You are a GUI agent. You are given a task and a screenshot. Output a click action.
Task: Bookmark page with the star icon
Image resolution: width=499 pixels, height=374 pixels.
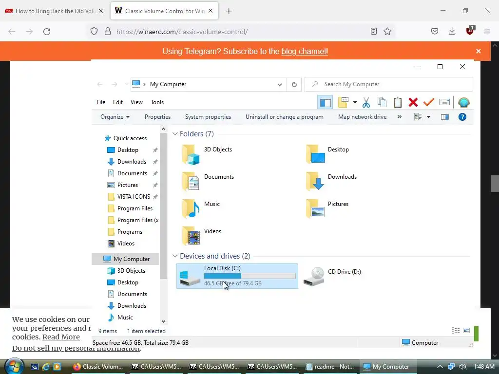click(387, 31)
